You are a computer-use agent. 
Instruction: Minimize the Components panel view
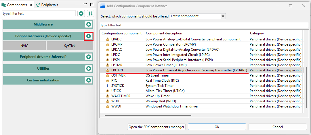point(85,5)
